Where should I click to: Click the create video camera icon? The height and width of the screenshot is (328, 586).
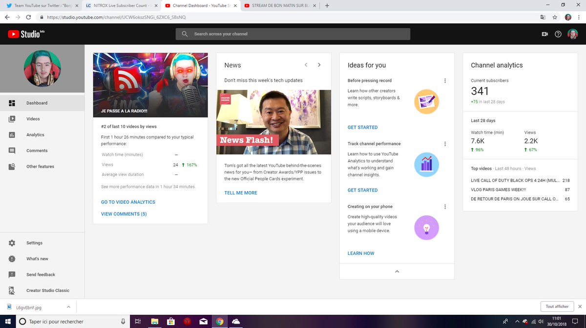[x=545, y=34]
